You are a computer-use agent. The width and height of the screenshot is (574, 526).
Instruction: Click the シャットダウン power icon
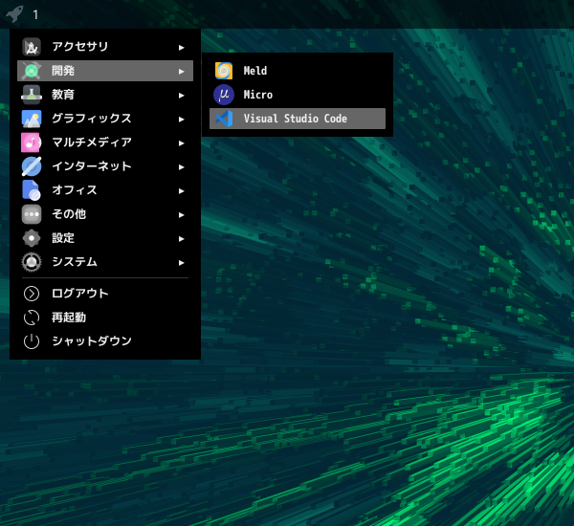pyautogui.click(x=32, y=341)
